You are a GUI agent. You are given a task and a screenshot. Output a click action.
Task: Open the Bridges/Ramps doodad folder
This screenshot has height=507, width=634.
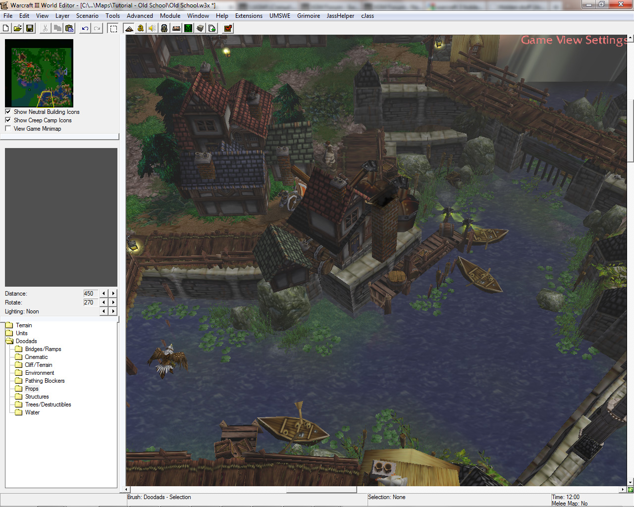38,349
